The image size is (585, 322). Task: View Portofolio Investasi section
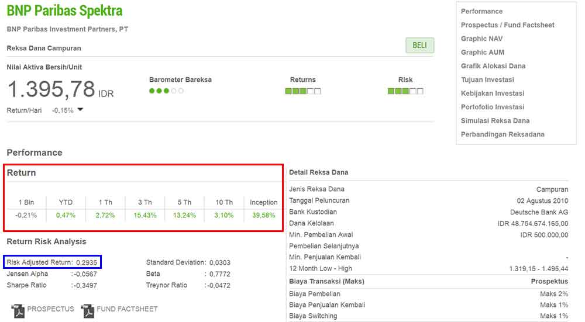coord(493,107)
